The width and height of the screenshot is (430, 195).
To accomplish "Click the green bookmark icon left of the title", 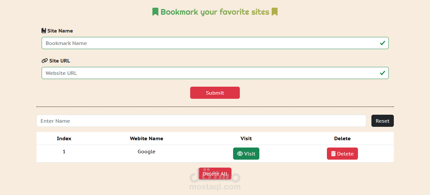I will click(x=155, y=11).
